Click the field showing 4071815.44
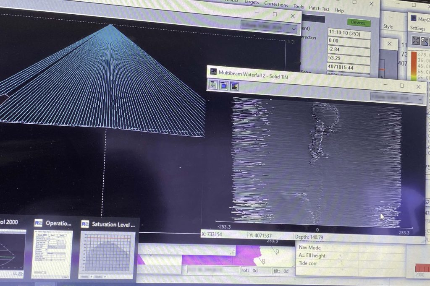Image resolution: width=430 pixels, height=286 pixels. (x=349, y=68)
